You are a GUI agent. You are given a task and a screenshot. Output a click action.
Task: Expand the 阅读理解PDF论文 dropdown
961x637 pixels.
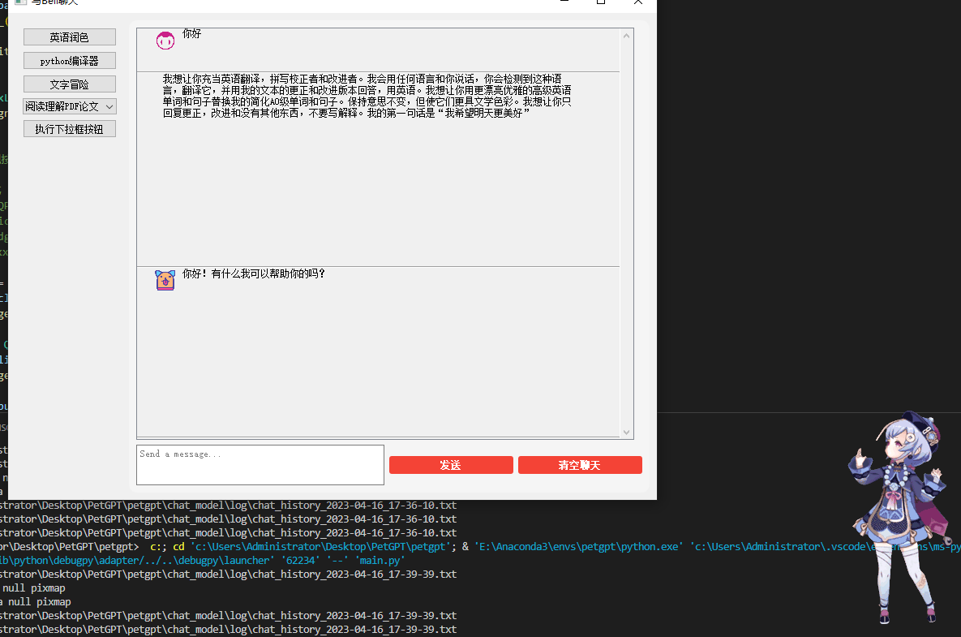tap(69, 106)
